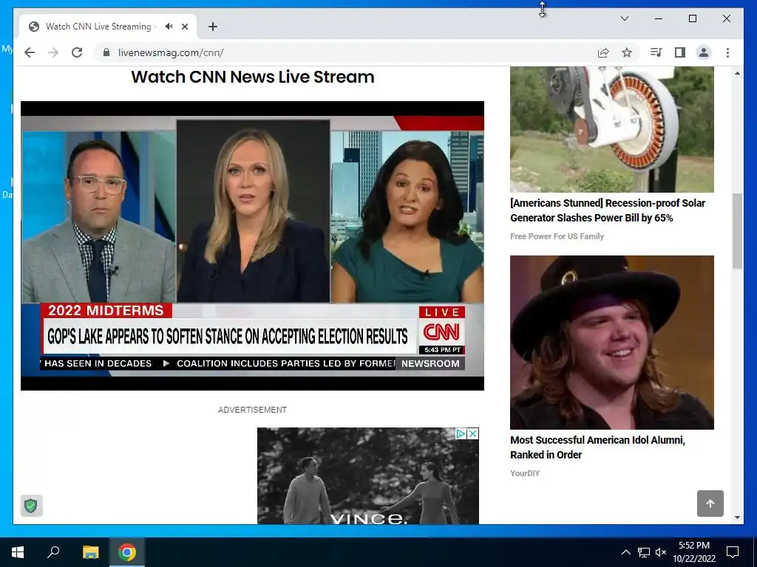Screen dimensions: 757x567
Task: Click the browser forward arrow
Action: click(53, 52)
